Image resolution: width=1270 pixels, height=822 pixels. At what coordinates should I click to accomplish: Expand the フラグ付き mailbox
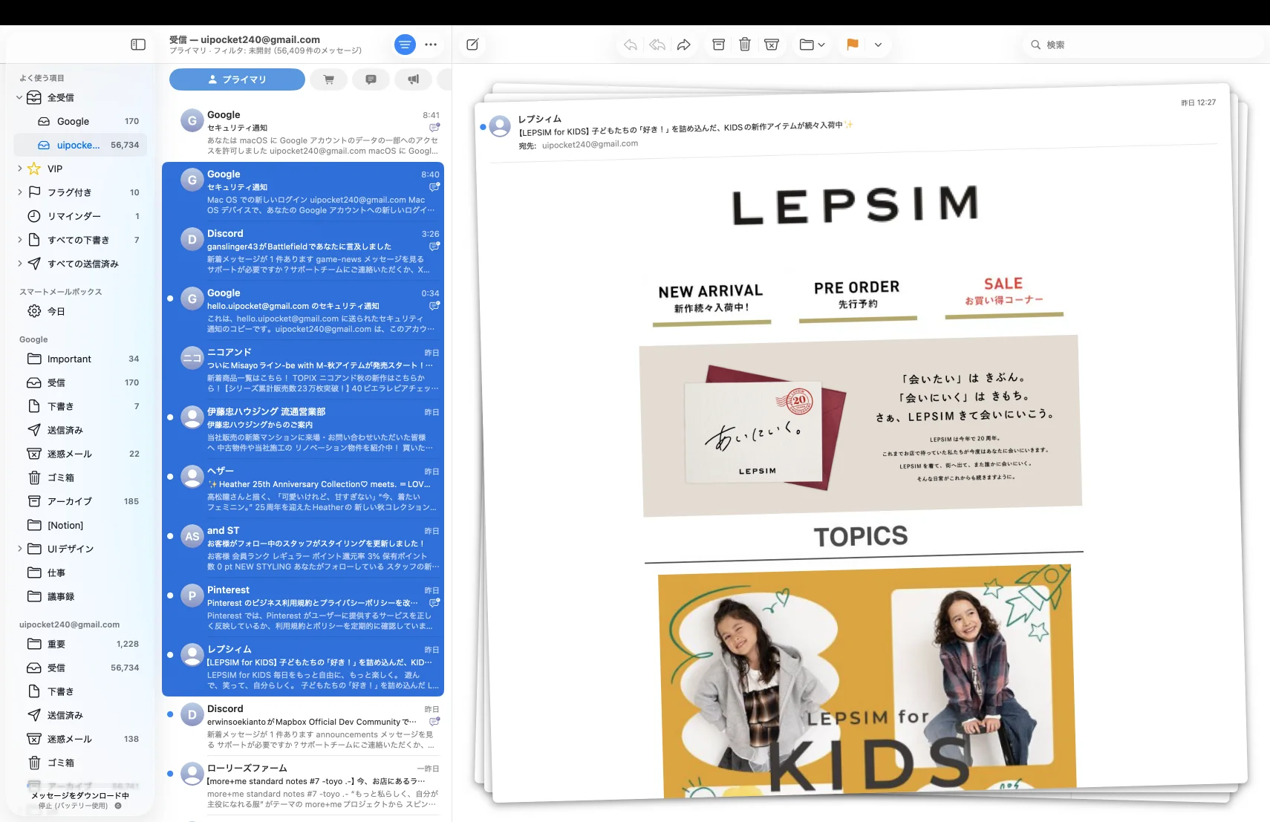19,192
